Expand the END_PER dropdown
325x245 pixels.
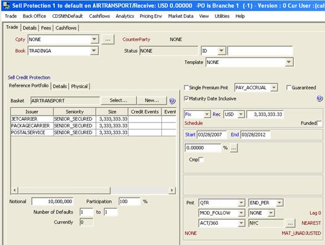[x=279, y=203]
